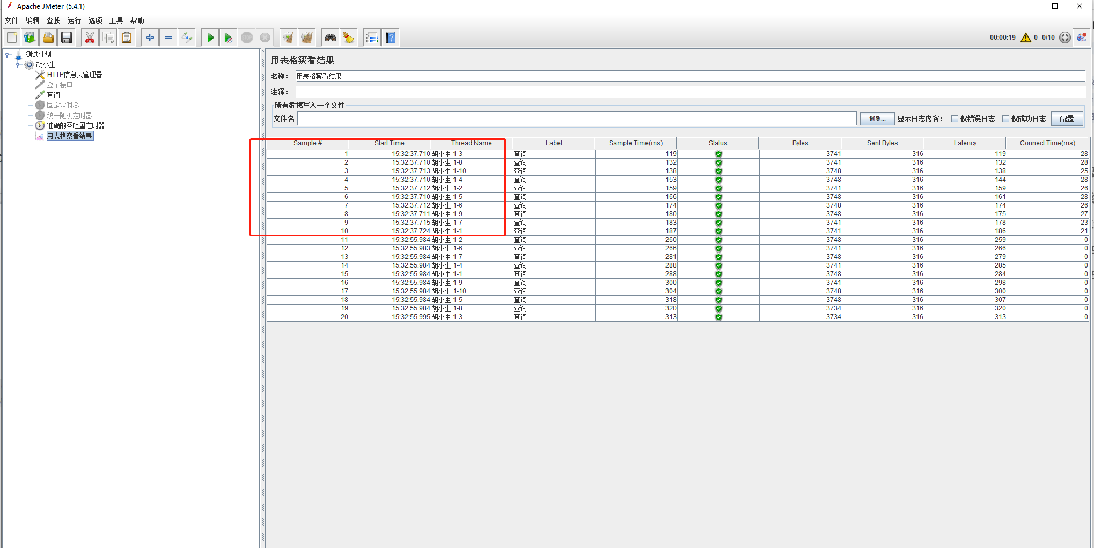This screenshot has height=548, width=1094.
Task: Click the running threads round indicator icon
Action: (x=1065, y=38)
